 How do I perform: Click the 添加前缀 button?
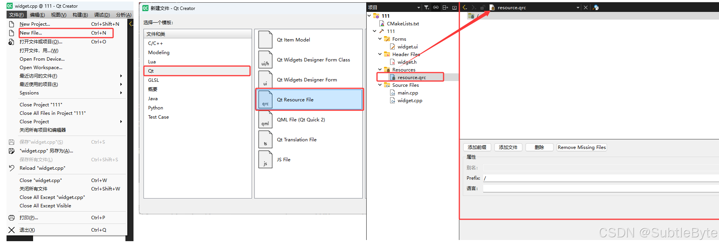coord(477,147)
